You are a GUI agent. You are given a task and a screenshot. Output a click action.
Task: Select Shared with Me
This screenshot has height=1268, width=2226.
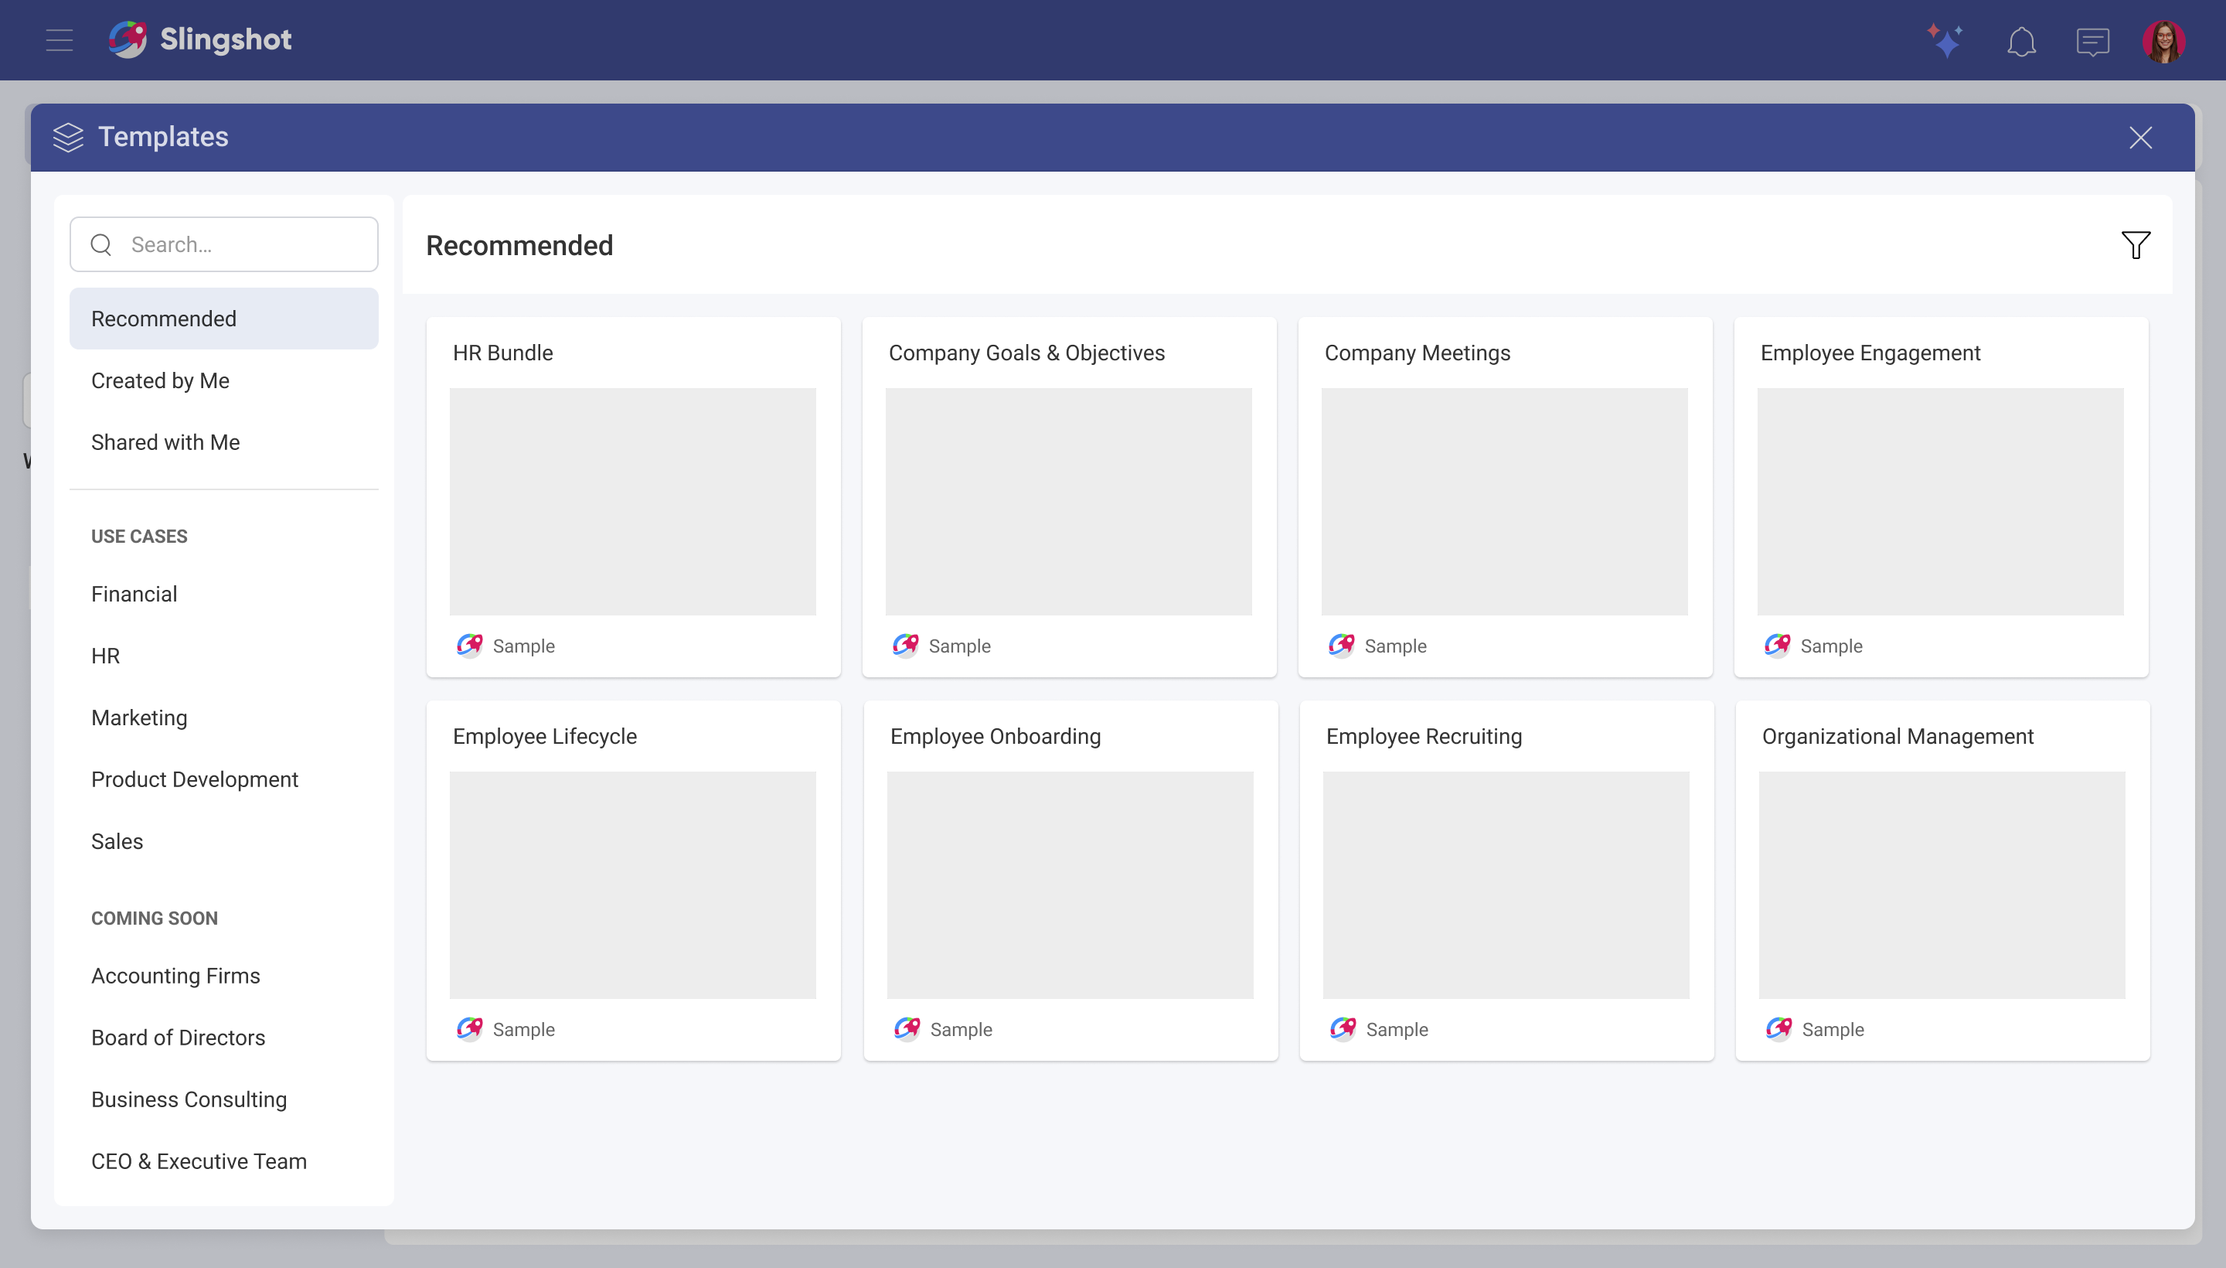(x=223, y=442)
